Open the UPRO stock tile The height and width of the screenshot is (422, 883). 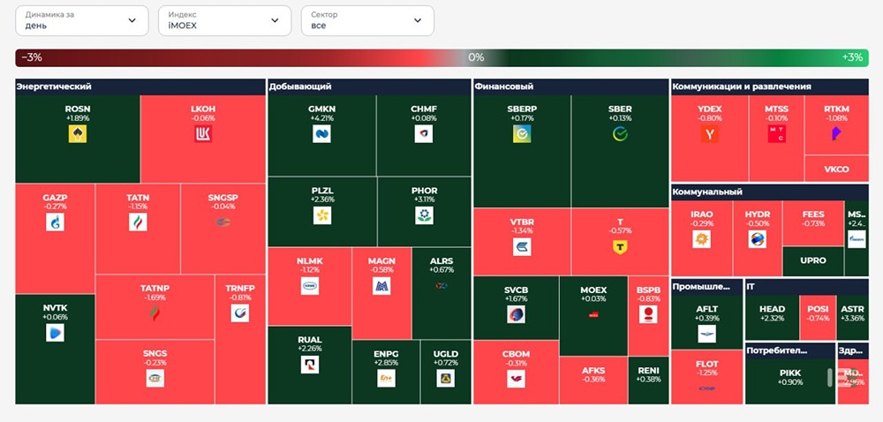813,261
